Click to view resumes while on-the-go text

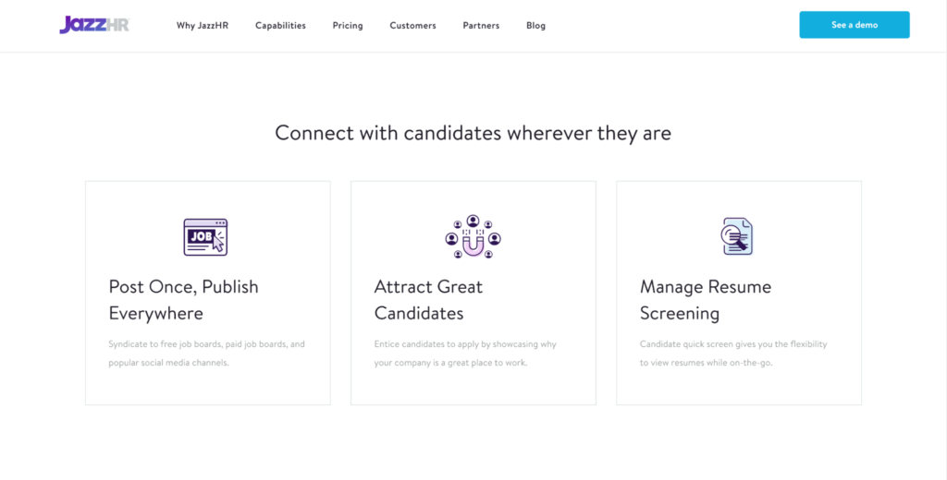706,363
